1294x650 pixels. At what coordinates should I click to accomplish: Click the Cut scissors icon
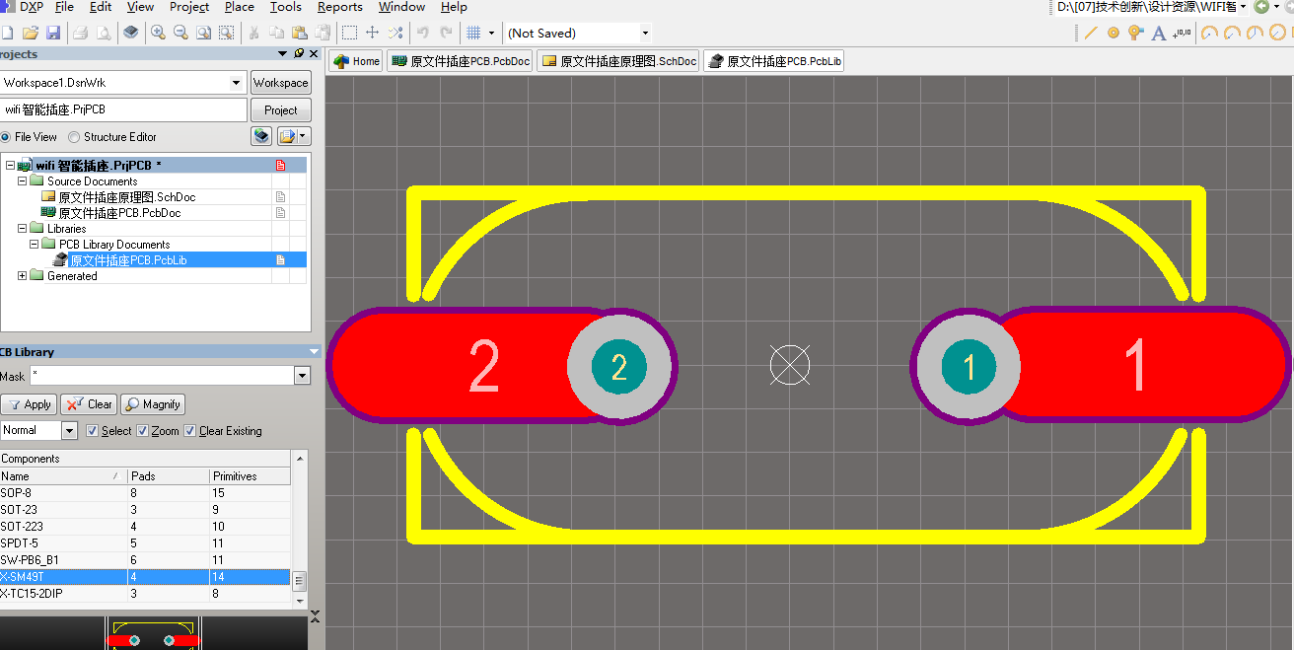pyautogui.click(x=254, y=33)
